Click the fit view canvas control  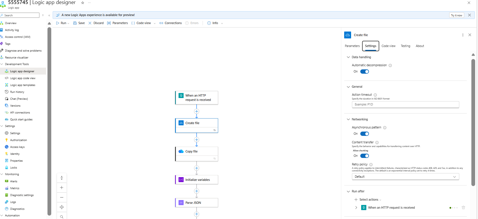pos(62,207)
